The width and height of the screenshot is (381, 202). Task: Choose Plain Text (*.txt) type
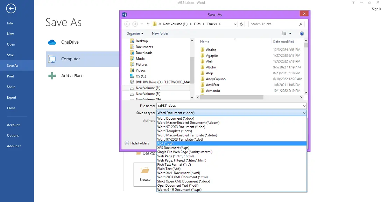click(231, 169)
